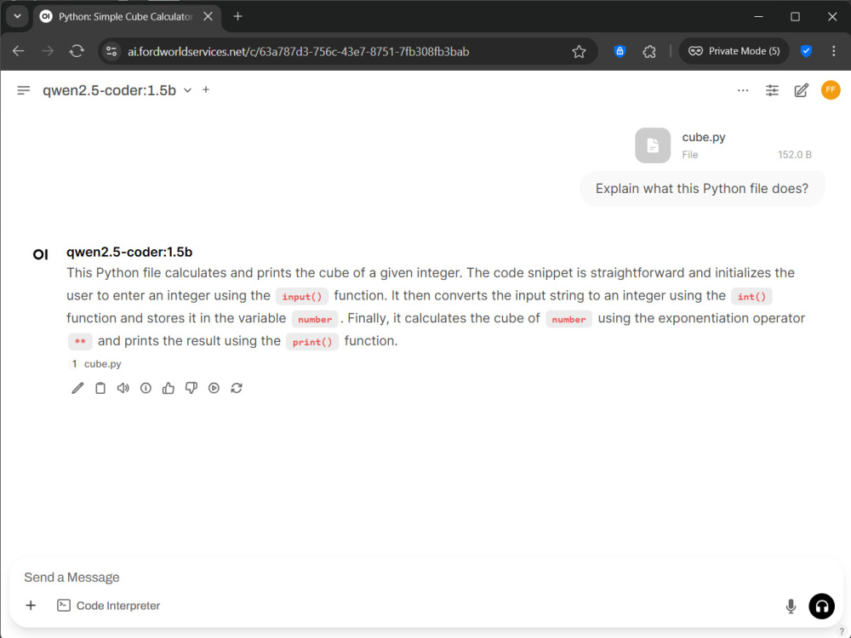Close the Python: Simple Cube Calculator tab
This screenshot has height=638, width=851.
[x=208, y=16]
